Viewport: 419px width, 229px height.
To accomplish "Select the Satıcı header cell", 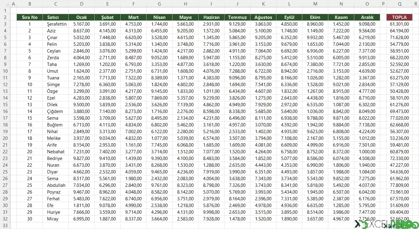I will [56, 17].
